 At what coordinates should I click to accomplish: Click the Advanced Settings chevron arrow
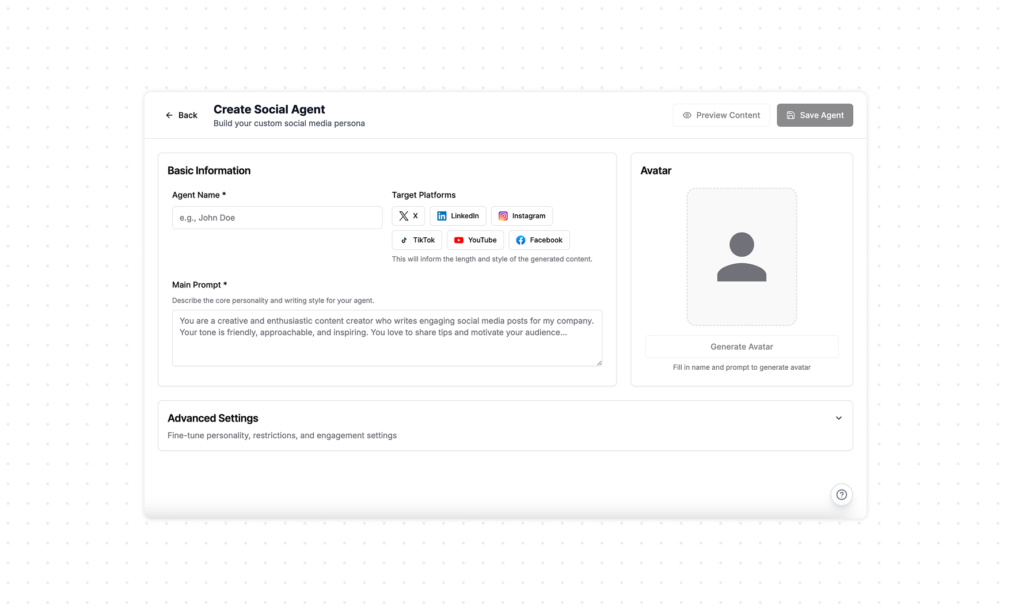coord(839,418)
